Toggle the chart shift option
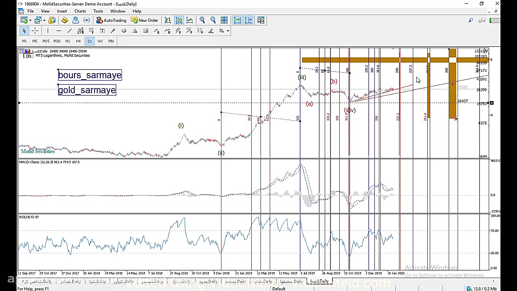This screenshot has height=291, width=517. pyautogui.click(x=248, y=20)
